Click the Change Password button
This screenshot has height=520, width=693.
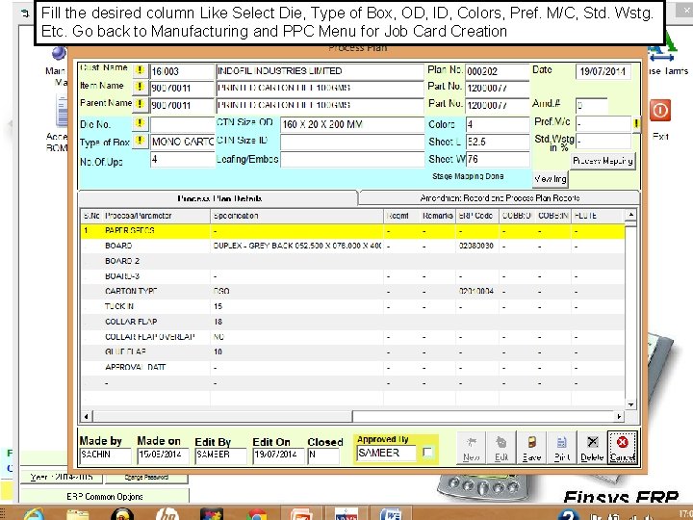click(x=146, y=478)
